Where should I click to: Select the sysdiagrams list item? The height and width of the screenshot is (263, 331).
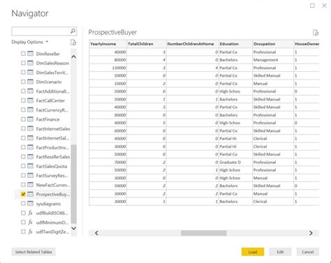48,204
